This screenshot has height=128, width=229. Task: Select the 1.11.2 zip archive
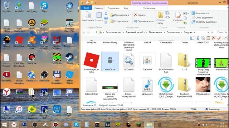click(x=185, y=62)
